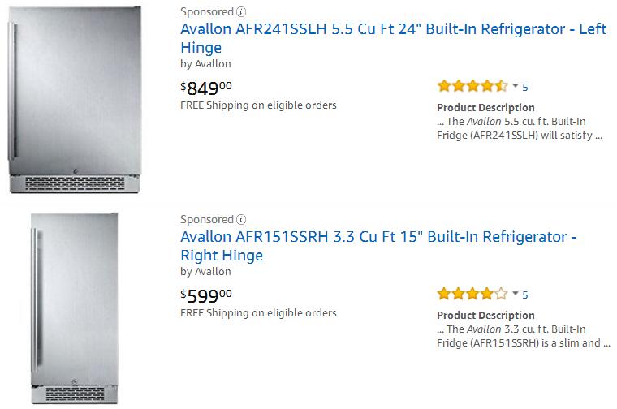Click "by Avallon" under the AFR241SSLH title
617x409 pixels.
pyautogui.click(x=205, y=63)
